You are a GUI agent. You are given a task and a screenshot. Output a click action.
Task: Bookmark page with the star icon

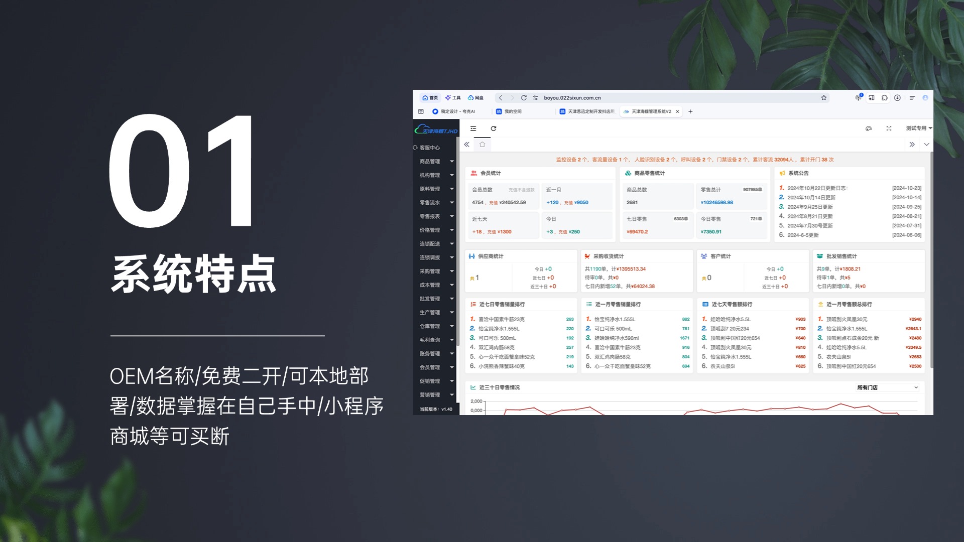824,98
